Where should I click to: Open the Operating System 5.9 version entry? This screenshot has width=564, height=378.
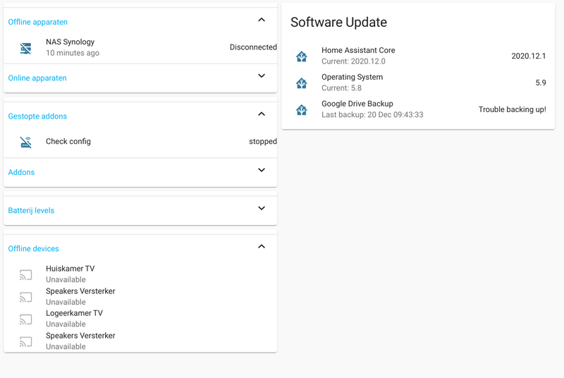(x=540, y=83)
